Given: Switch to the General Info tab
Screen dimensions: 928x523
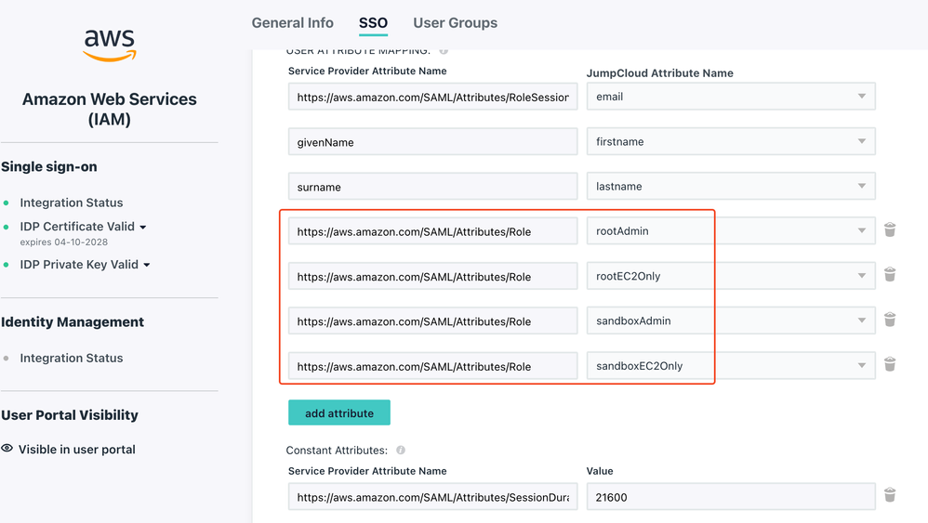Looking at the screenshot, I should tap(292, 23).
